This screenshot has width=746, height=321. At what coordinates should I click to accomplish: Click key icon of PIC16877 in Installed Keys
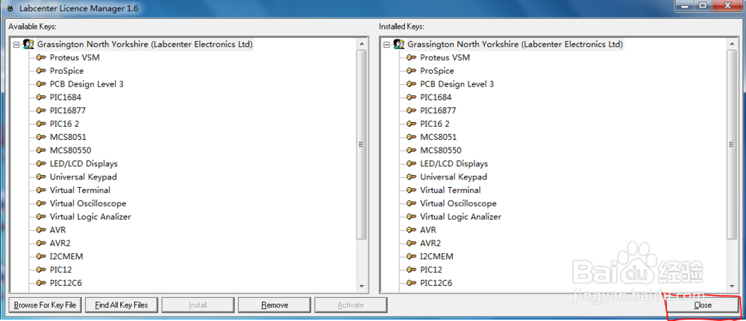coord(411,111)
